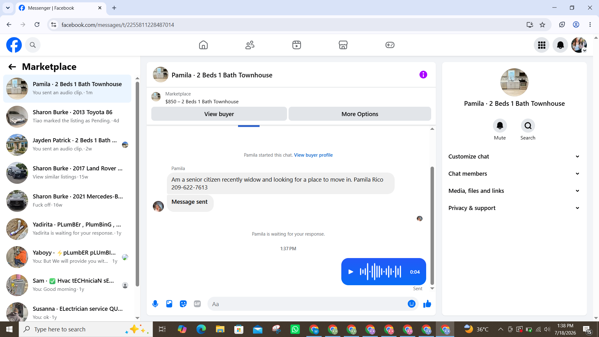Open a new browser tab
The image size is (599, 337).
click(114, 8)
